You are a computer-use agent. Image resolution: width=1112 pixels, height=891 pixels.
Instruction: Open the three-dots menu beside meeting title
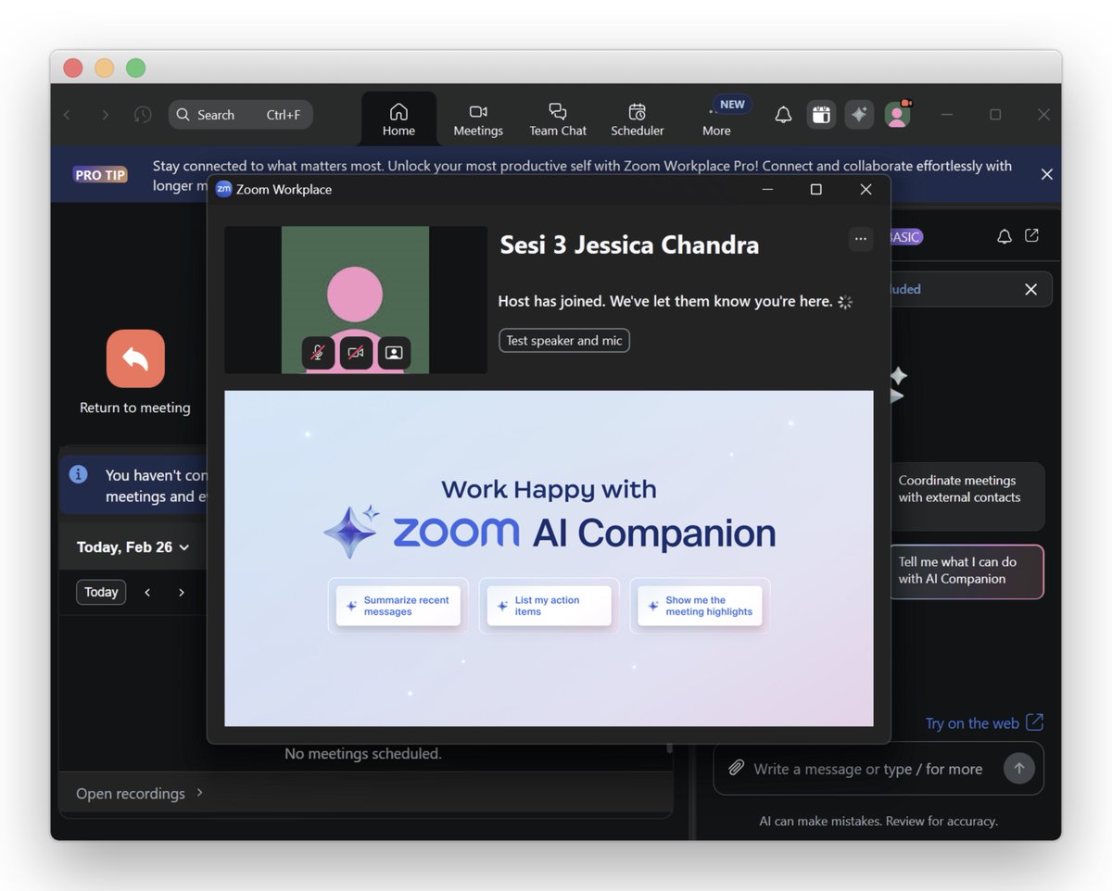[x=861, y=239]
